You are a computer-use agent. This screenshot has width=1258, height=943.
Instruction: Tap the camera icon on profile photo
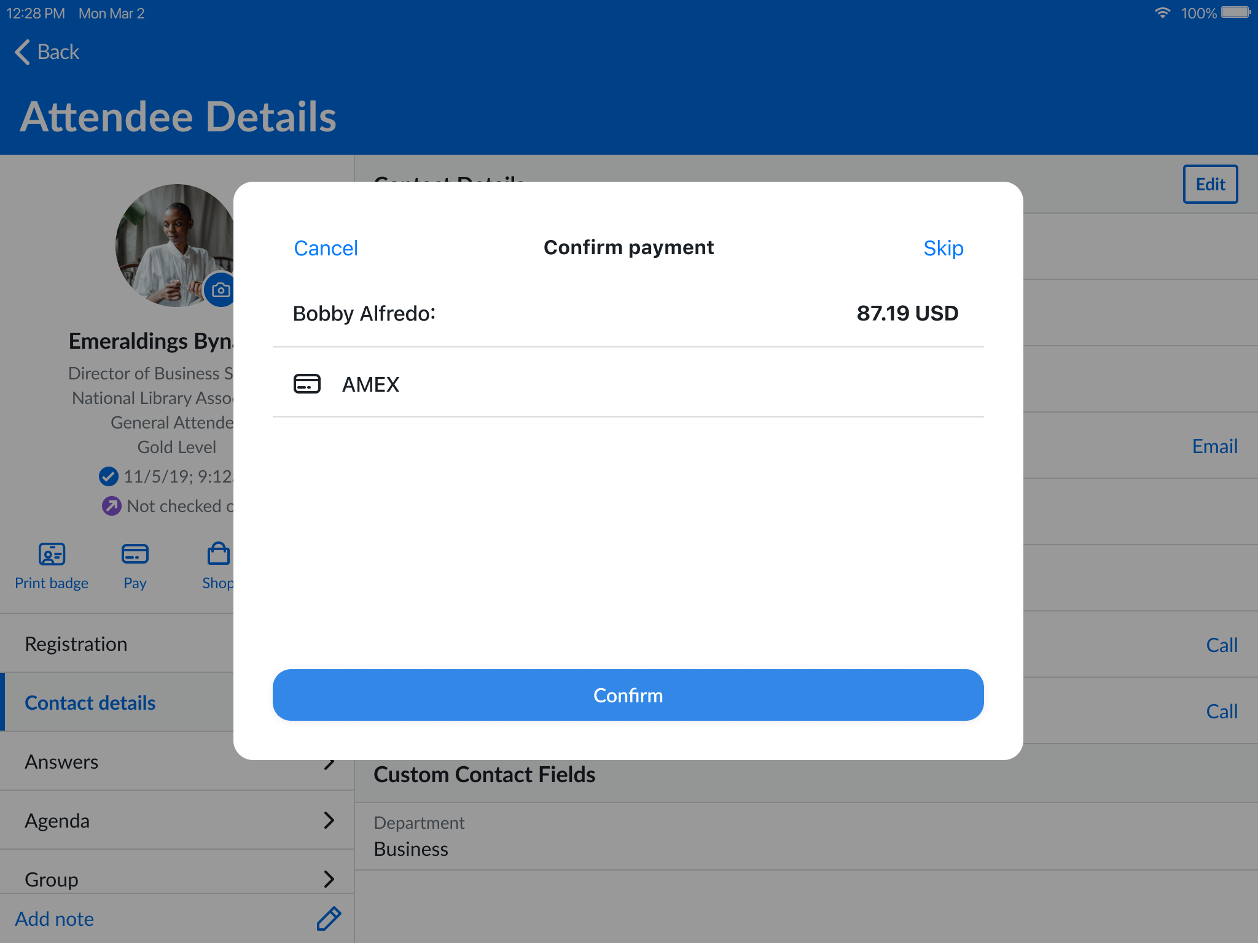pyautogui.click(x=221, y=290)
